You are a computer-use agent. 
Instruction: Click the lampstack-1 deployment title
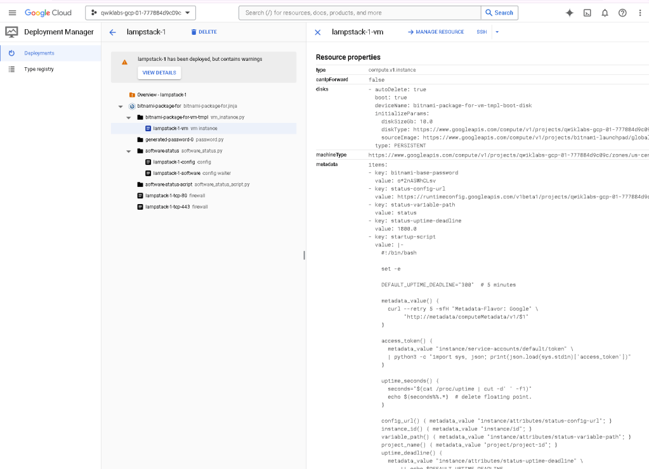146,32
